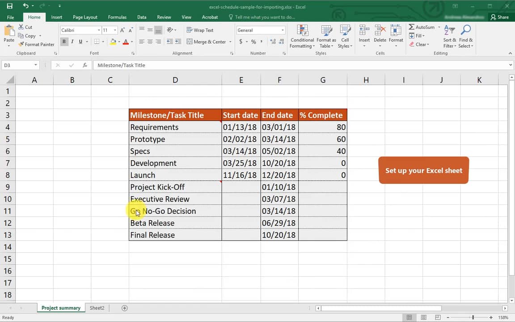Add a new sheet with plus icon
This screenshot has width=515, height=322.
[x=124, y=308]
